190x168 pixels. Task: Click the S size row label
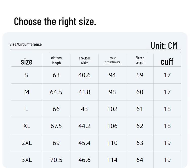point(27,75)
